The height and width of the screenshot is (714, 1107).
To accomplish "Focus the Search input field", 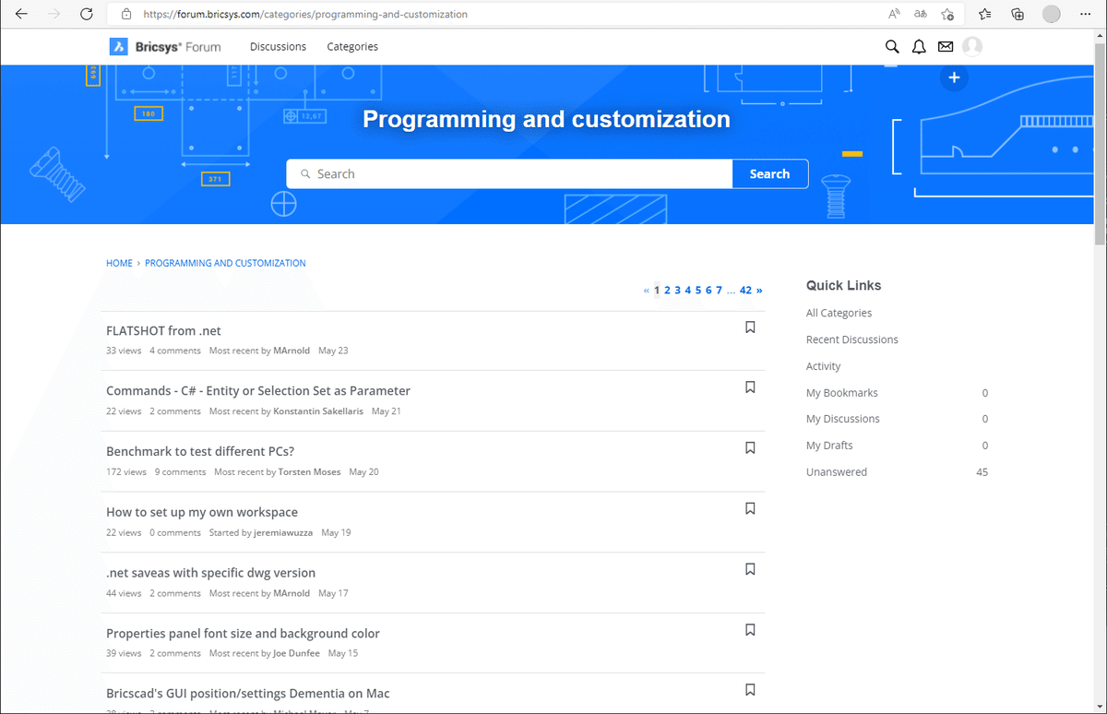I will coord(509,173).
